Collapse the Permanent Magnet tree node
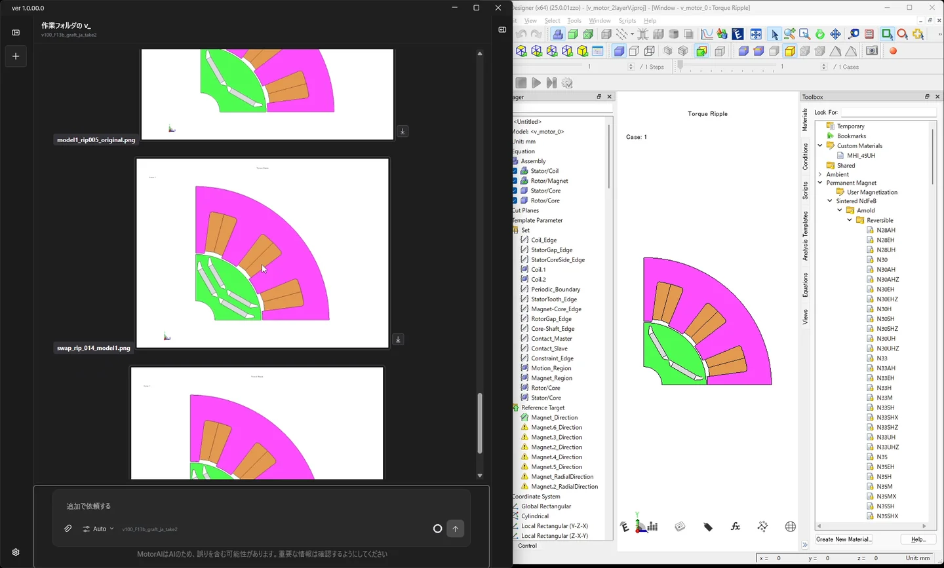Image resolution: width=944 pixels, height=568 pixels. [x=820, y=183]
